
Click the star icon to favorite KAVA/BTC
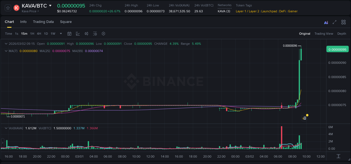tap(8, 8)
